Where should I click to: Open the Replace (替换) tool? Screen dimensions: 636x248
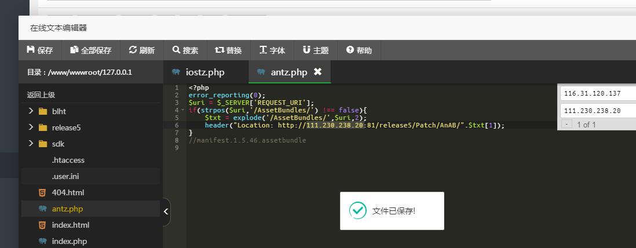point(228,50)
